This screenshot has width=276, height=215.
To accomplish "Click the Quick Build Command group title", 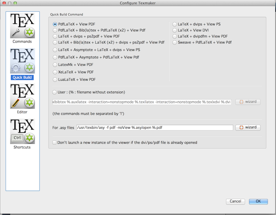I will 67,15.
